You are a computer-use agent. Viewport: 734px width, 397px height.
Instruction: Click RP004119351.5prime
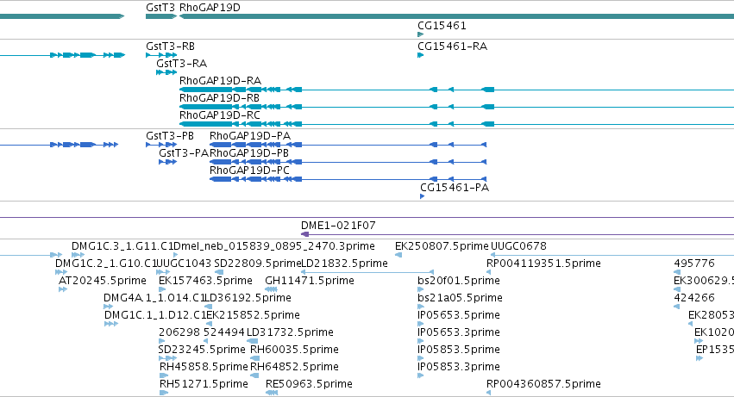(543, 264)
